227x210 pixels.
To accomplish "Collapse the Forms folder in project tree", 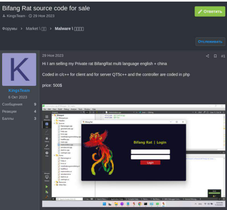I will point(55,155).
